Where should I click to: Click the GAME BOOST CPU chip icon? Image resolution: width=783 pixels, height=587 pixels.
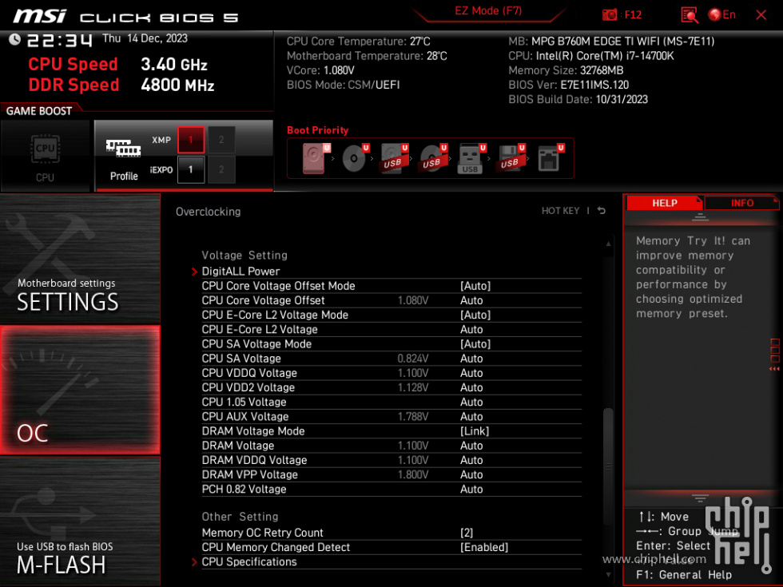(x=45, y=149)
